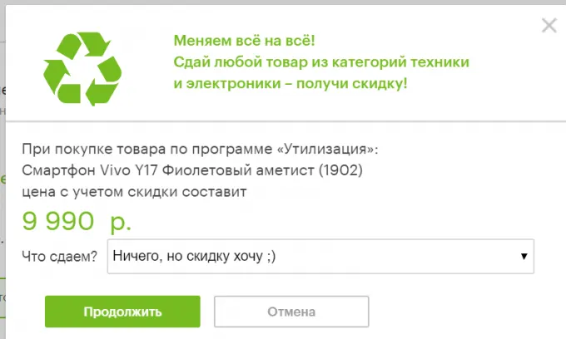
Task: Open the 'Что сдаем?' dropdown list
Action: [x=320, y=257]
